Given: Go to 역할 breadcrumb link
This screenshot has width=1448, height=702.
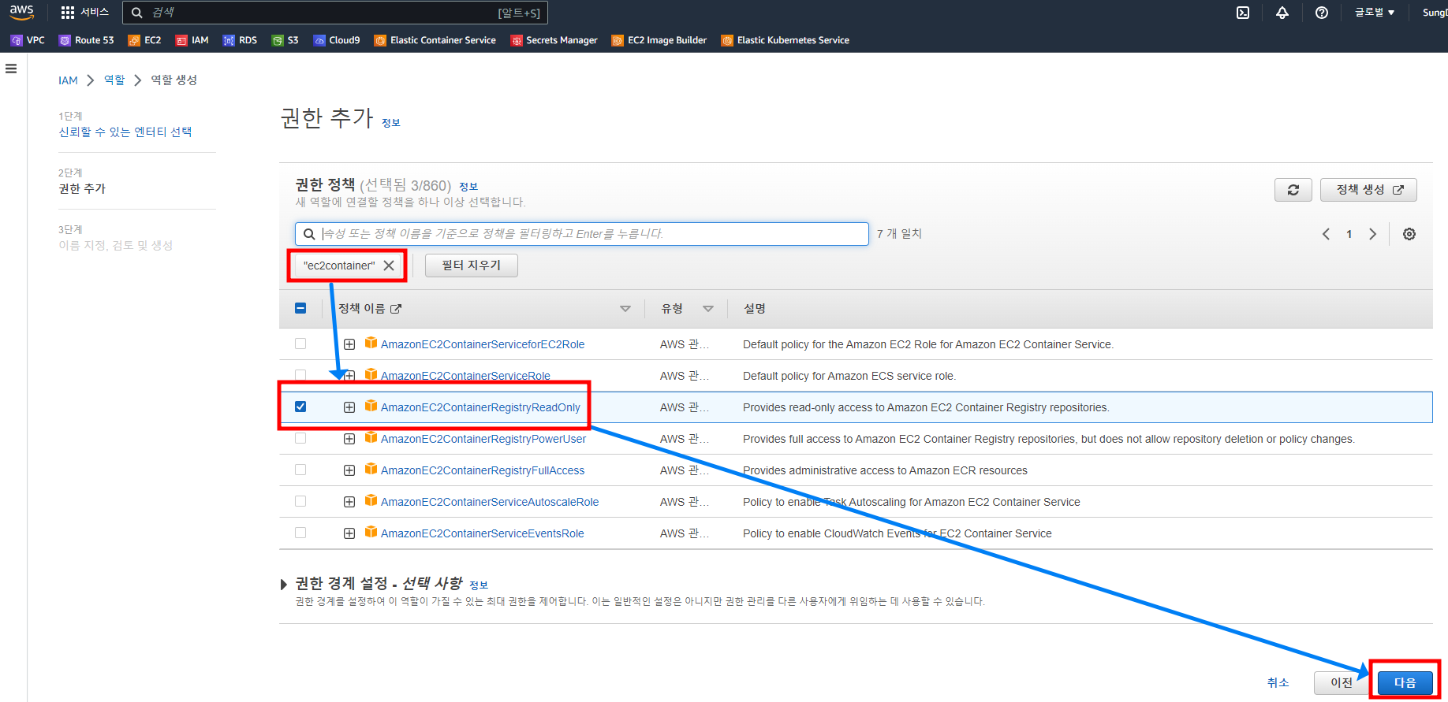Looking at the screenshot, I should 114,80.
